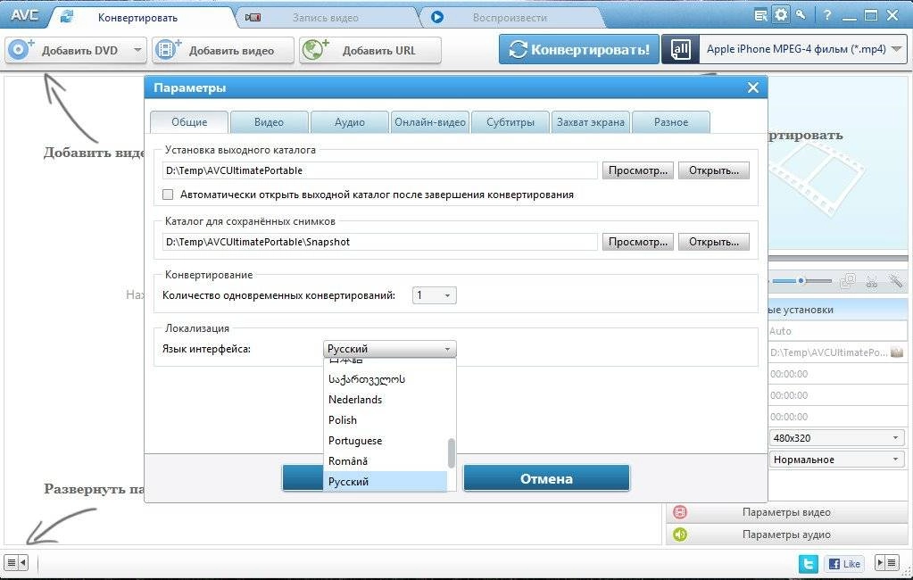Click the Facebook Like button

coord(843,564)
